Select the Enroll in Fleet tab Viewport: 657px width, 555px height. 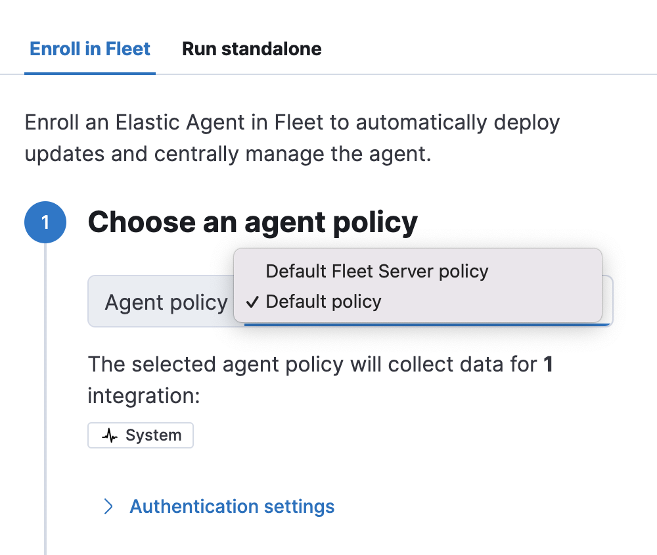89,49
